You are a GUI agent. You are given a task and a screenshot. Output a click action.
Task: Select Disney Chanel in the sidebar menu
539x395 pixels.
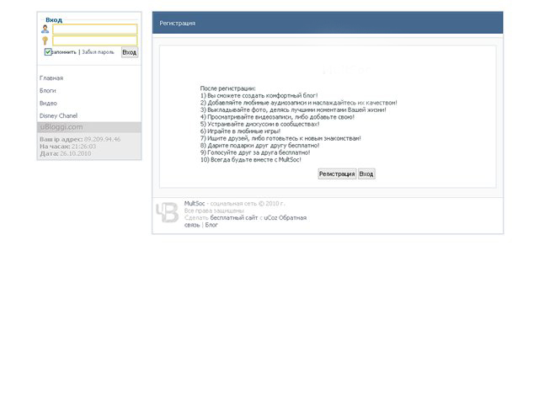58,115
